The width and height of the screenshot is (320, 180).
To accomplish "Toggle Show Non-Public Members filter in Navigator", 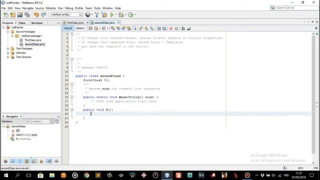I will (x=26, y=161).
